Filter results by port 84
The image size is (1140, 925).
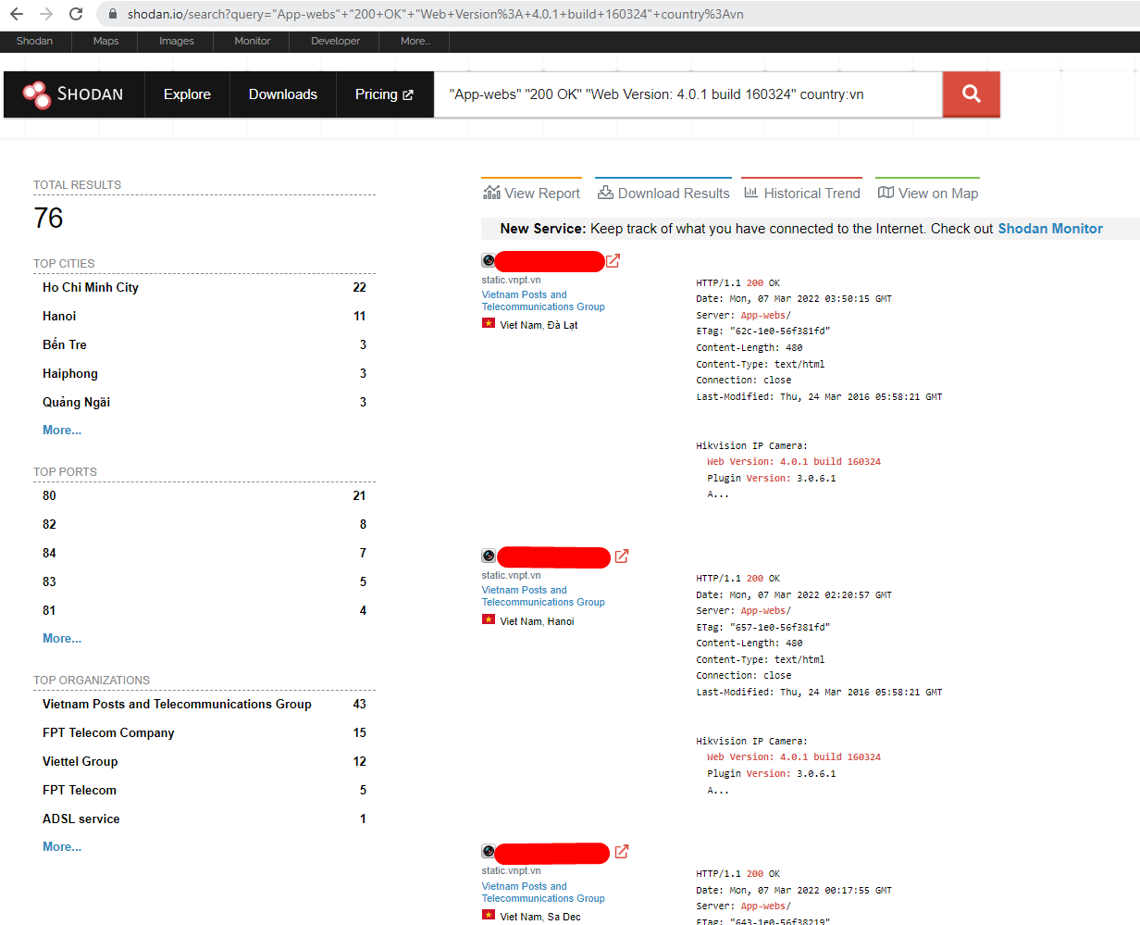(49, 553)
